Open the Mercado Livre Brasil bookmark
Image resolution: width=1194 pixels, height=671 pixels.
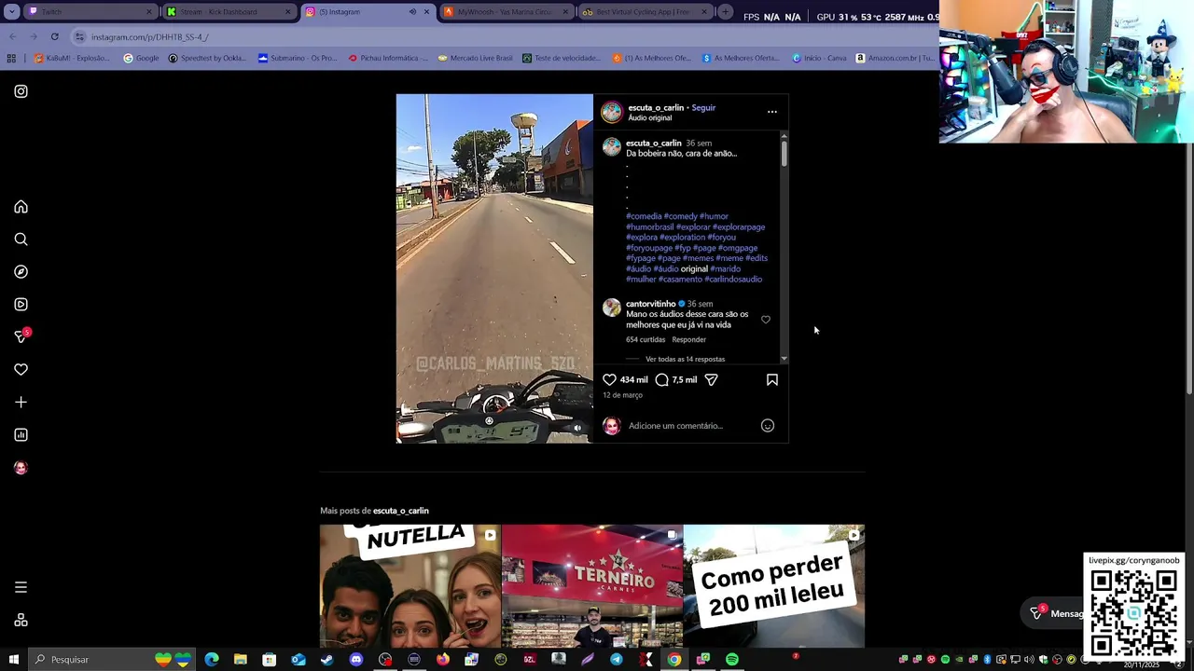pos(475,58)
